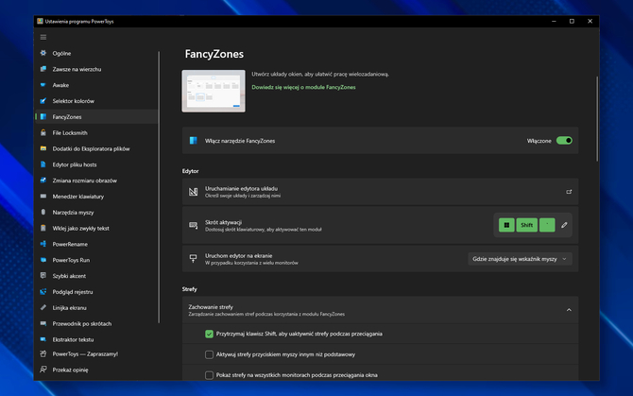
Task: Click the Windows key shortcut button
Action: pos(506,225)
